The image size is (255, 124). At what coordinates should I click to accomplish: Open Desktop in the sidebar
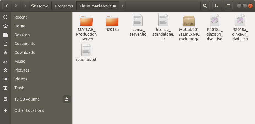coord(22,35)
